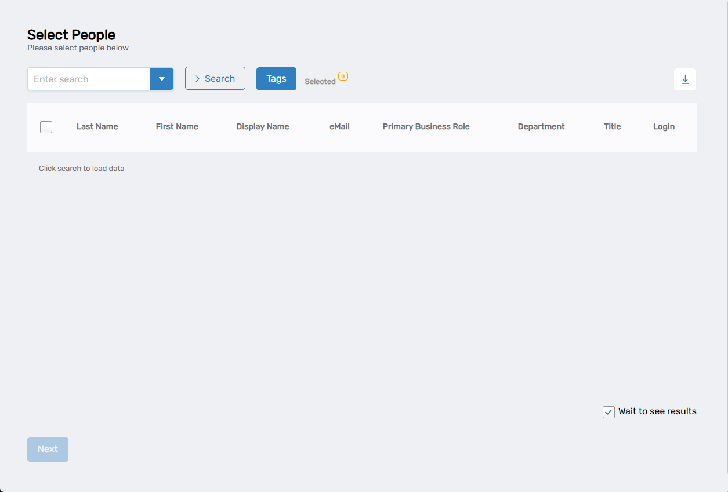Click the download export icon

click(684, 79)
